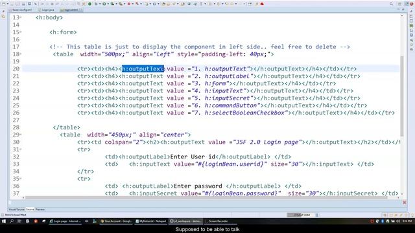Collapse the tr fold on line 35
This screenshot has width=415, height=233.
coord(21,179)
